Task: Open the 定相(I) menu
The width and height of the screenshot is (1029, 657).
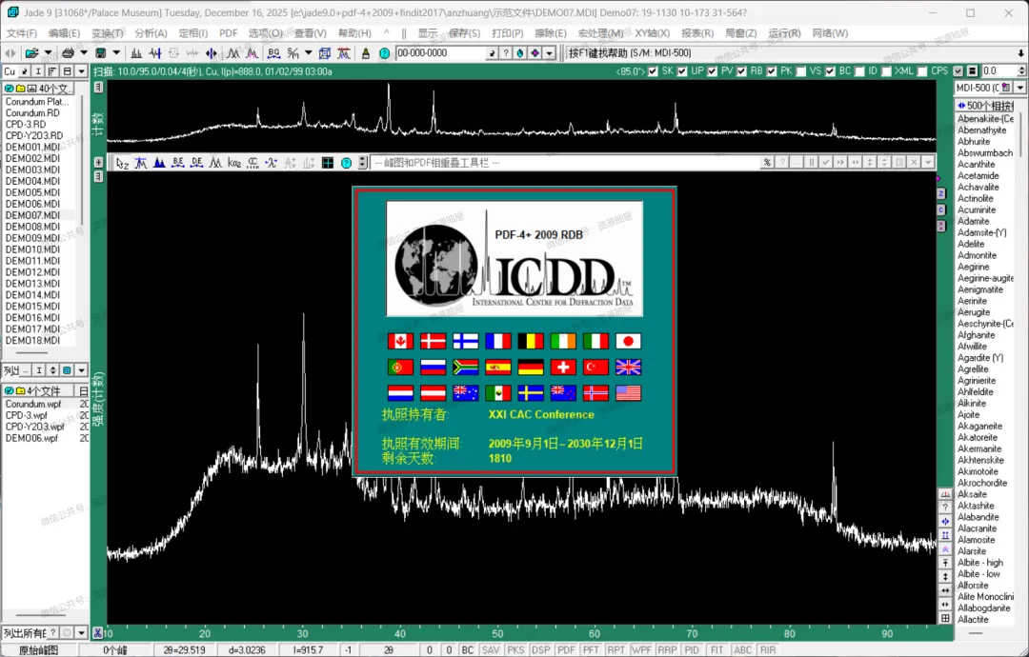Action: point(192,32)
